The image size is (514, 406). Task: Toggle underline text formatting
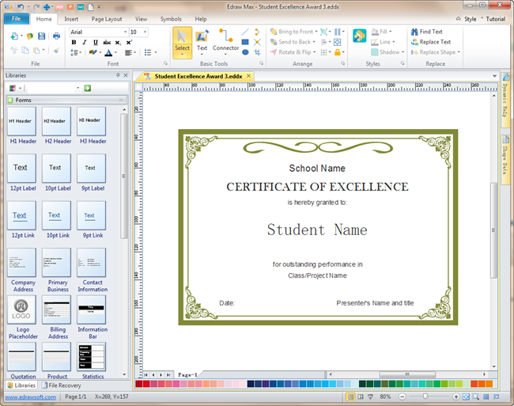click(x=96, y=43)
